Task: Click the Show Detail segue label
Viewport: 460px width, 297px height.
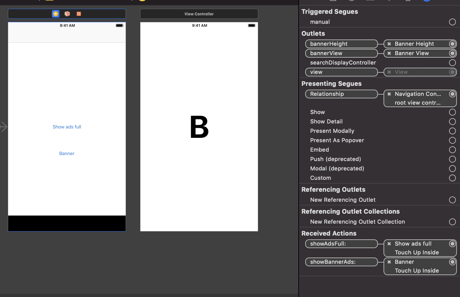Action: [x=326, y=122]
